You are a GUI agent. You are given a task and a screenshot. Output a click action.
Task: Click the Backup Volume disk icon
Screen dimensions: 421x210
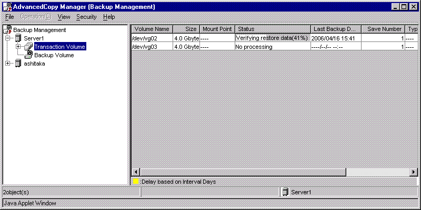28,55
